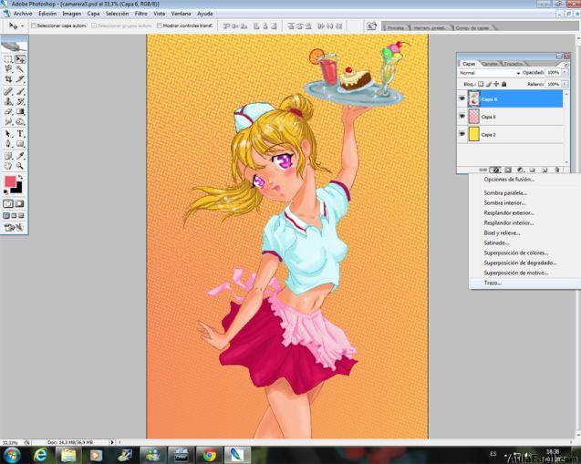The height and width of the screenshot is (464, 581).
Task: Hide Capa 2 layer visibility eye
Action: click(462, 134)
